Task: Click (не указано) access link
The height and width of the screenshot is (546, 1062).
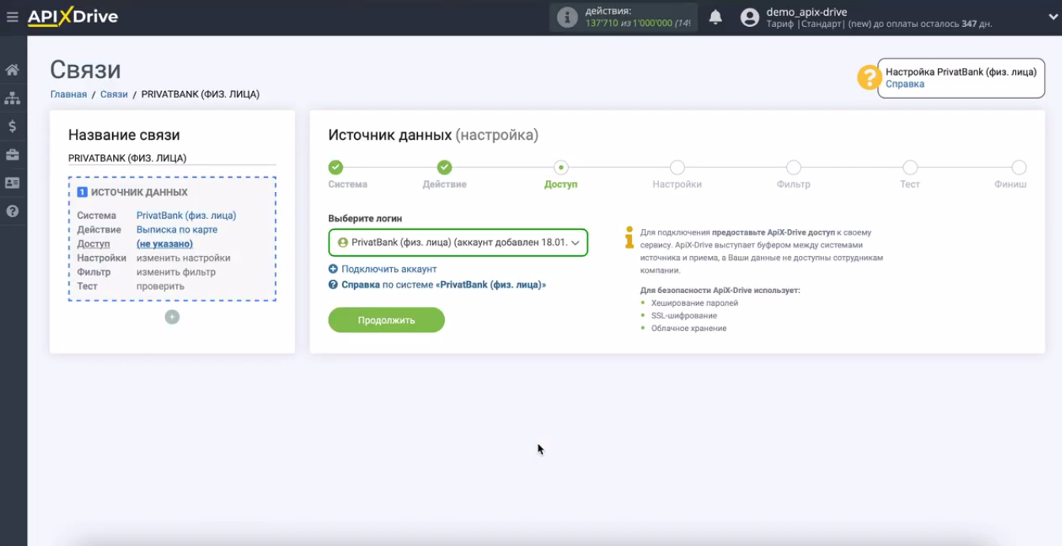Action: 164,243
